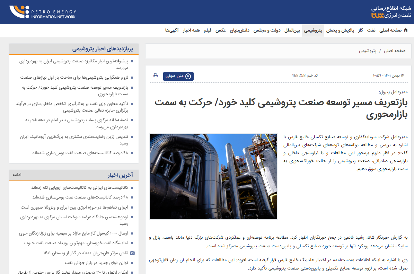This screenshot has height=274, width=414.
Task: Open the refinery pipes article image
Action: click(213, 176)
